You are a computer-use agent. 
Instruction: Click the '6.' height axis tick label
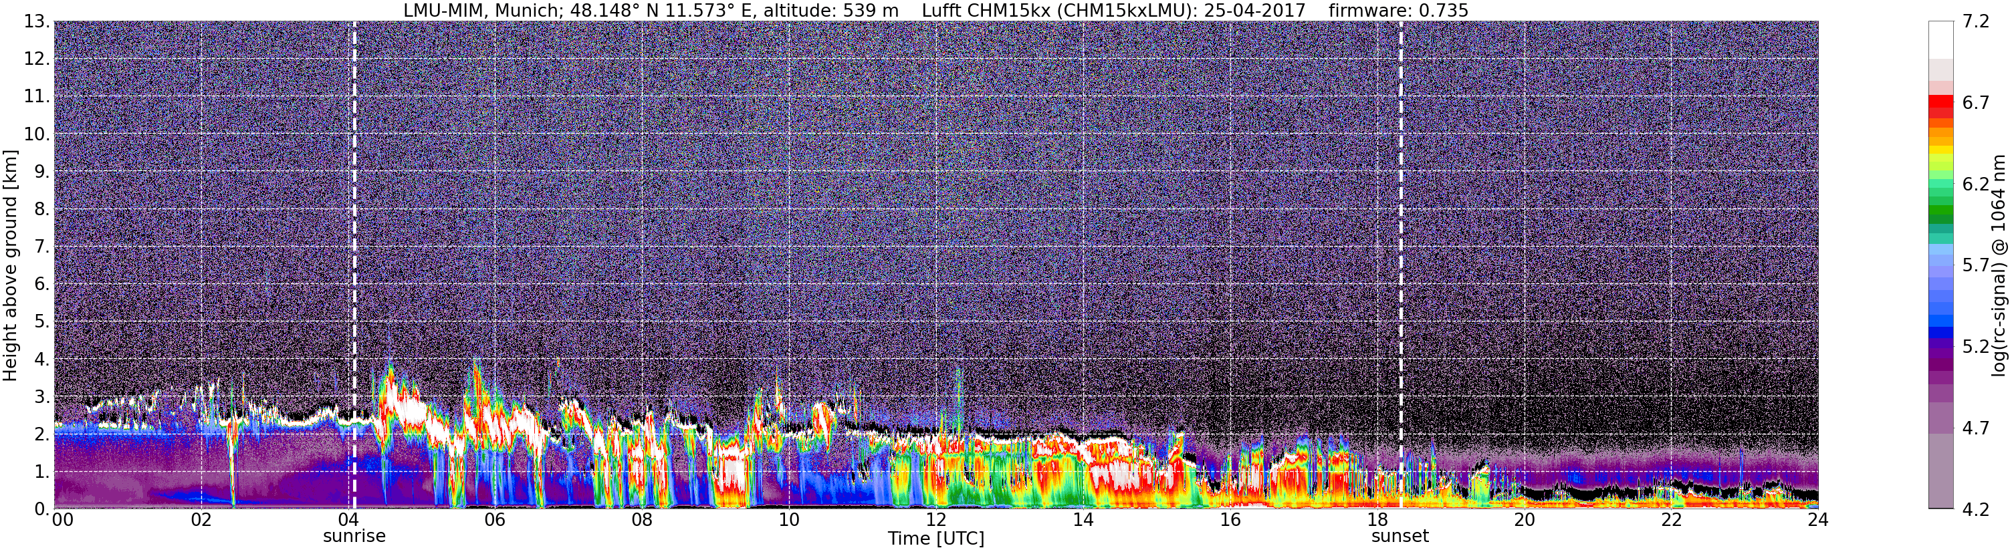(42, 283)
